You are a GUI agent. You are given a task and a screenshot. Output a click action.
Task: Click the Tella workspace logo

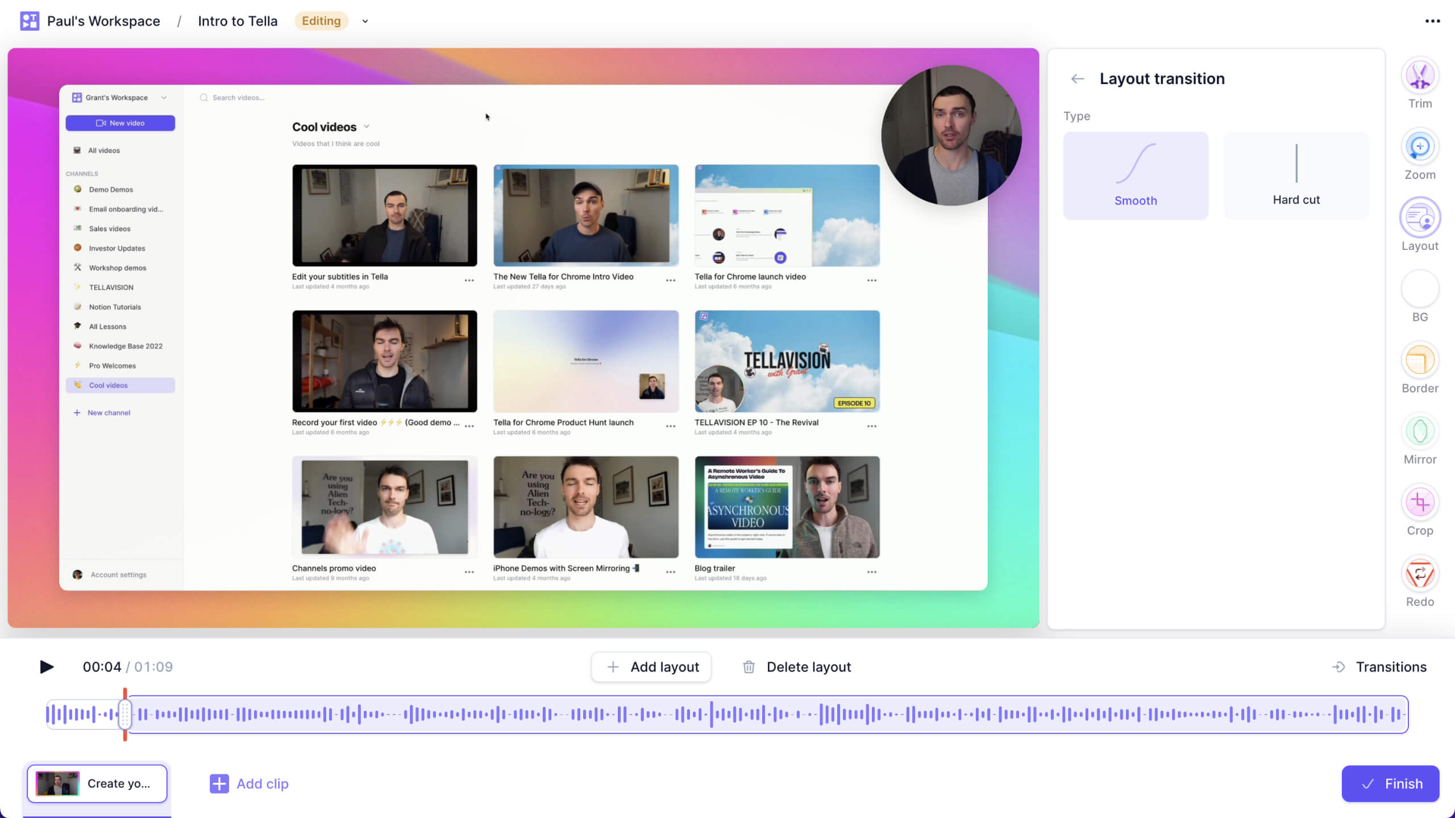click(29, 20)
